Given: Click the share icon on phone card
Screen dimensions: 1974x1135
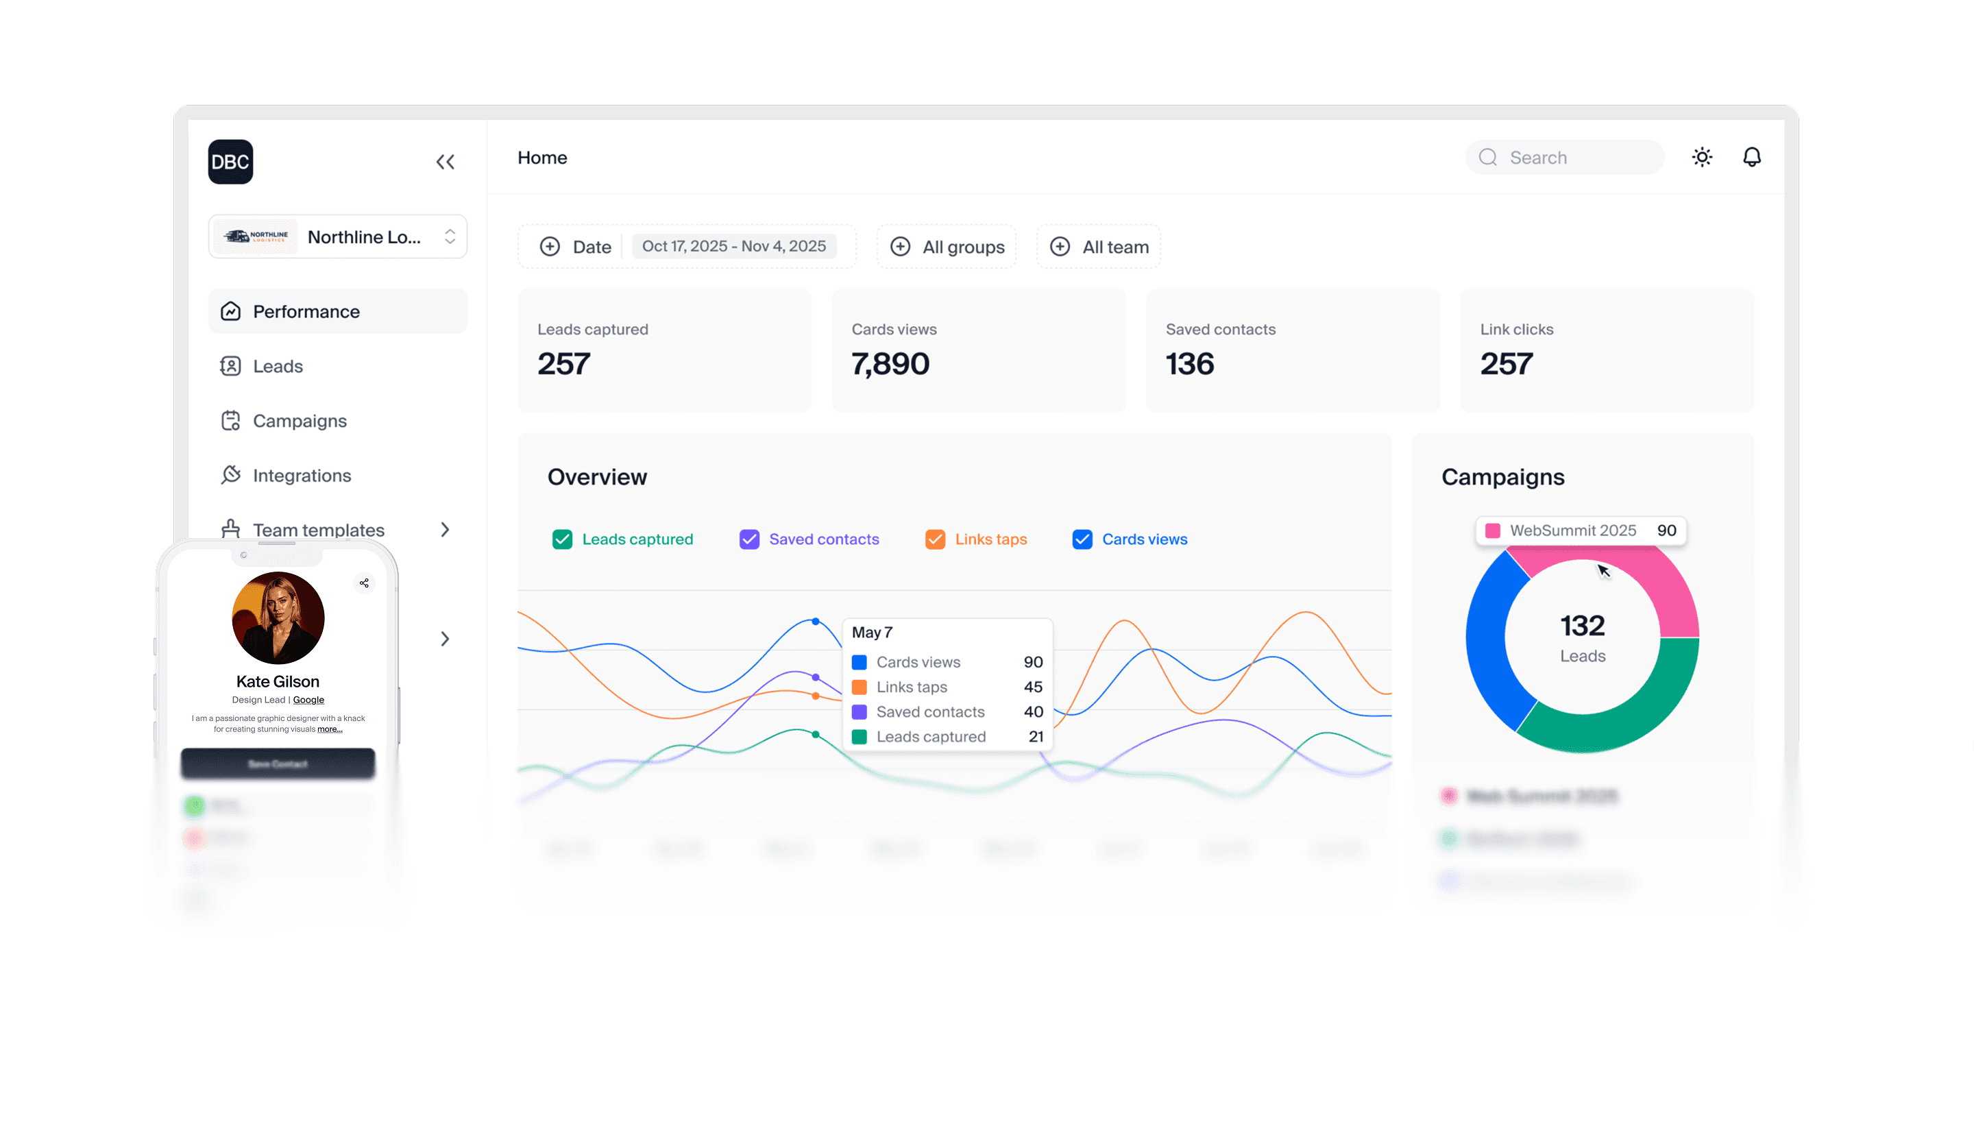Looking at the screenshot, I should (364, 583).
